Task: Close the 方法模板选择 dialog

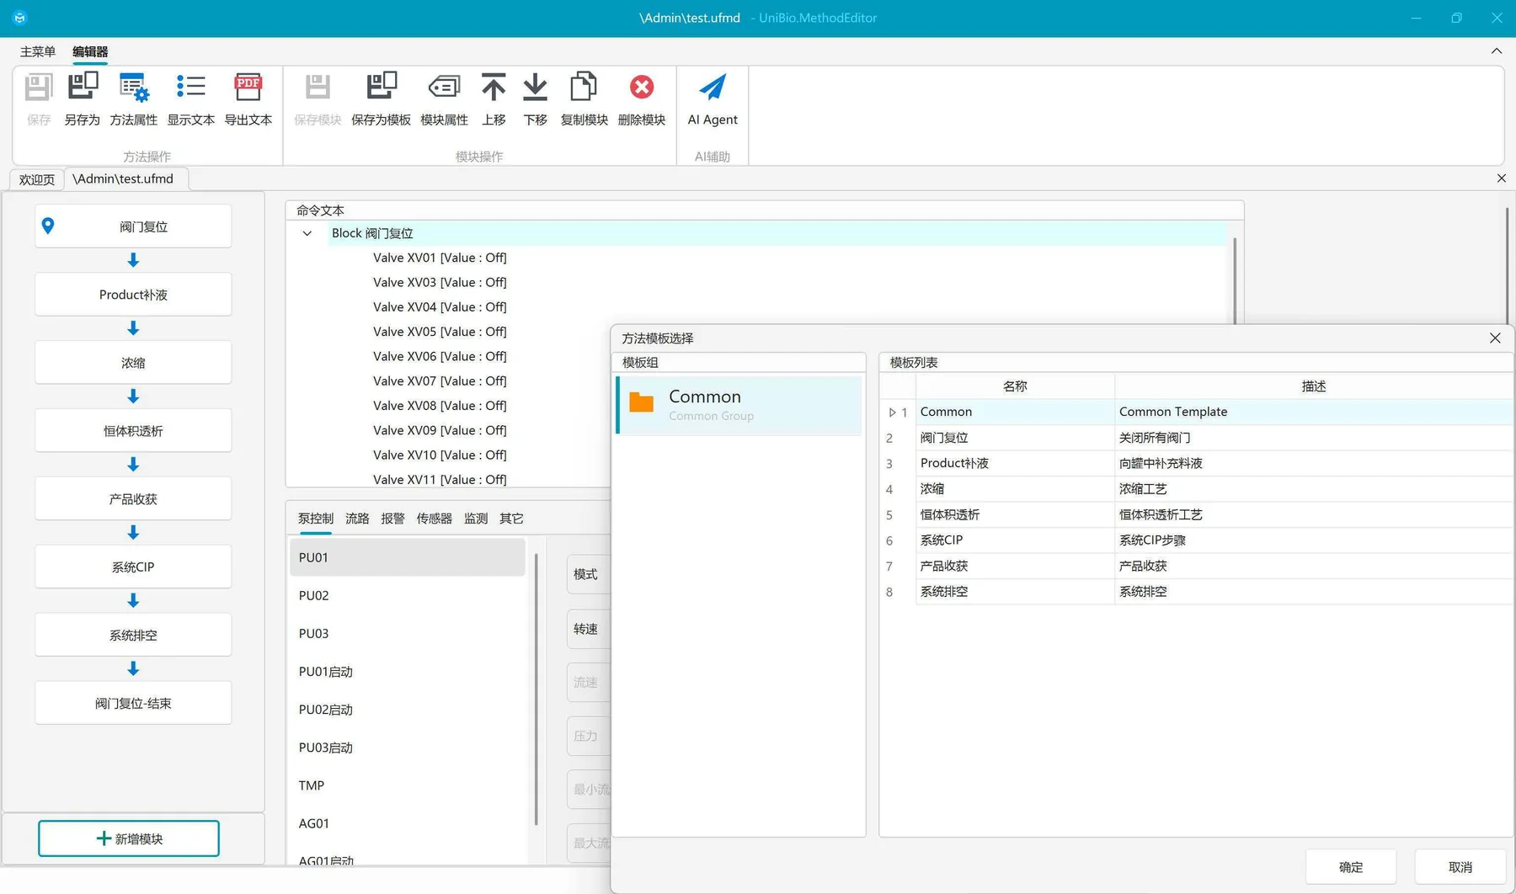Action: pos(1495,338)
